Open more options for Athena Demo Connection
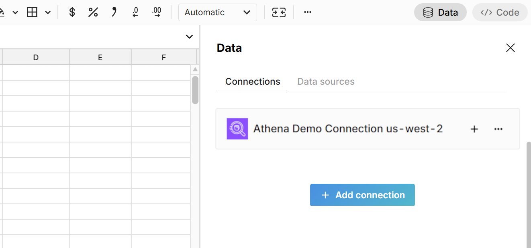This screenshot has width=531, height=248. click(x=498, y=129)
